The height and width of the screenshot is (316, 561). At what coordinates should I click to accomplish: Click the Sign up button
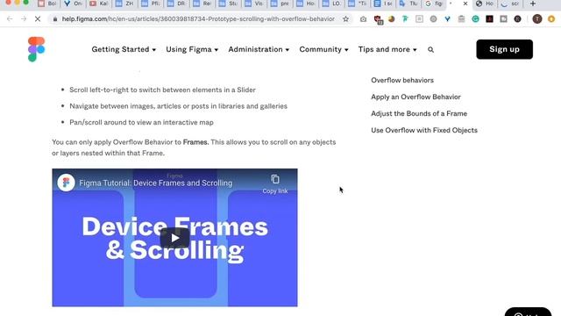click(x=505, y=49)
